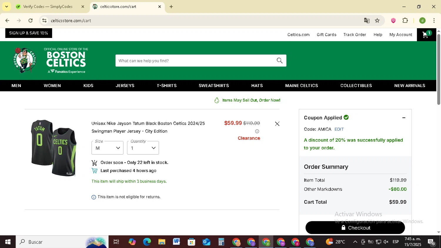Open Microsoft Word from the taskbar
Image resolution: width=441 pixels, height=248 pixels.
176,242
